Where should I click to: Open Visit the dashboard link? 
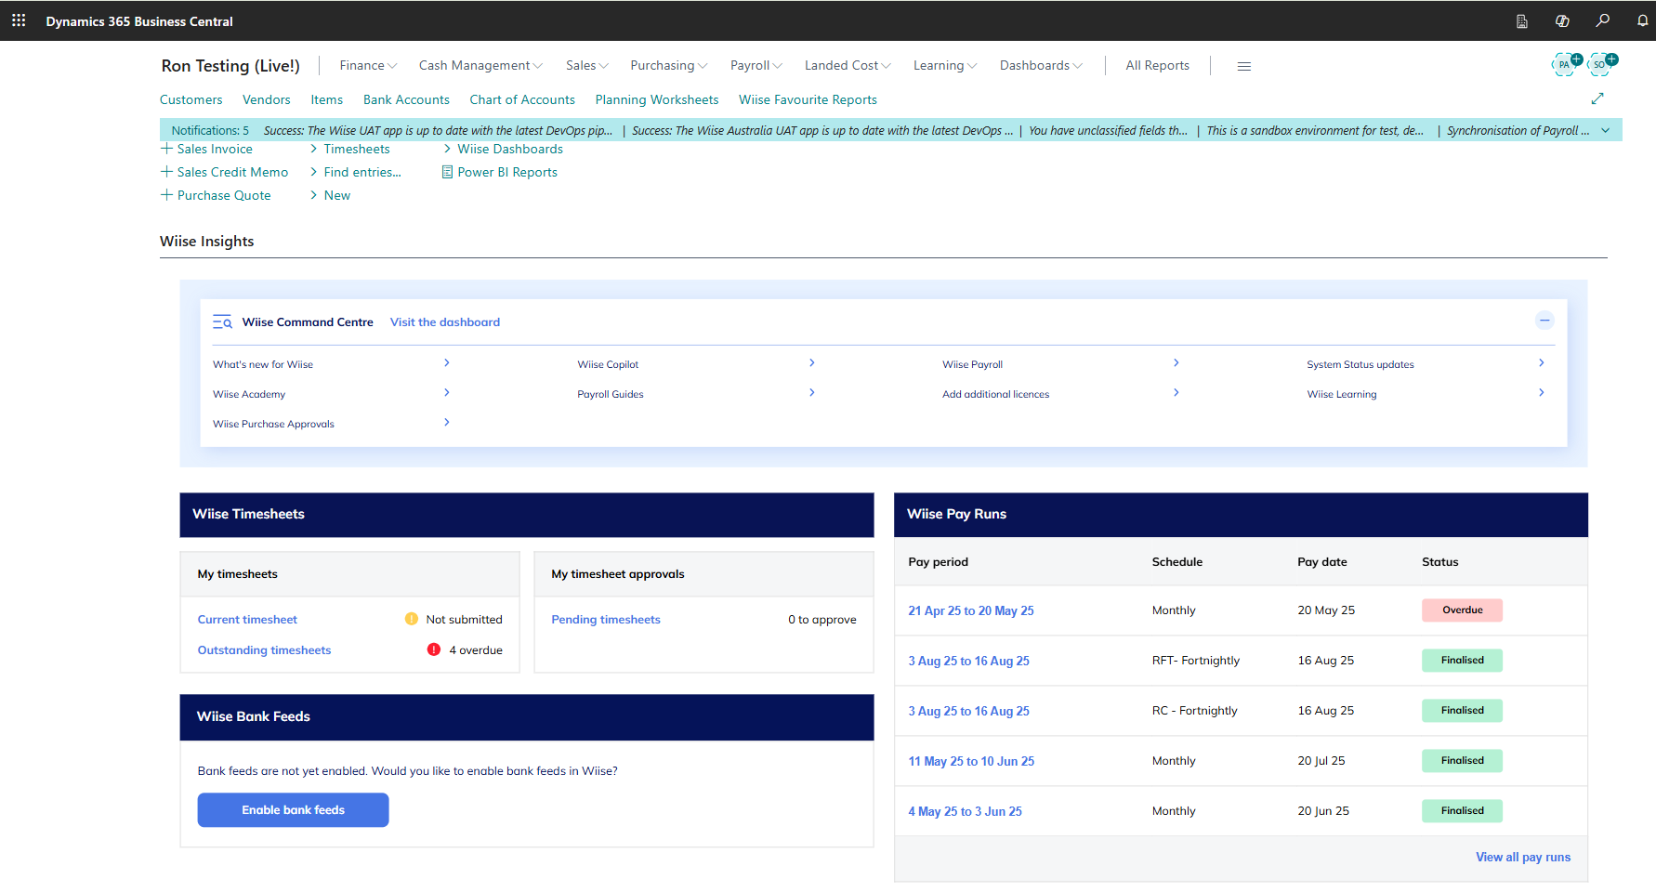tap(445, 322)
